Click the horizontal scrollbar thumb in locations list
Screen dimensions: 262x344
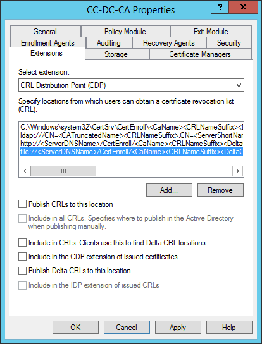click(63, 171)
